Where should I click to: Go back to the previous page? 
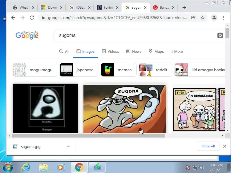pyautogui.click(x=13, y=18)
